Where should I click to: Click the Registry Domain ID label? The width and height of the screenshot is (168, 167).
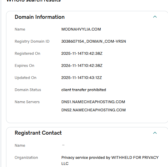[32, 41]
